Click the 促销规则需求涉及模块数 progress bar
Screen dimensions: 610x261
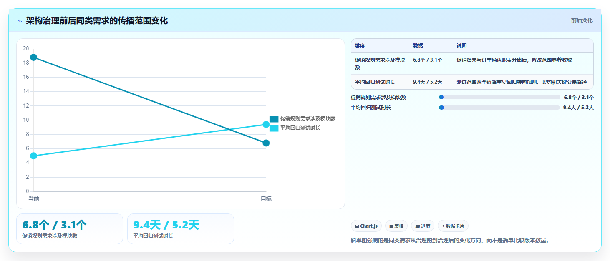click(x=499, y=97)
